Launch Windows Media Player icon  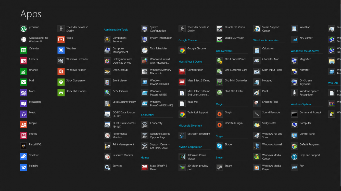click(257, 168)
